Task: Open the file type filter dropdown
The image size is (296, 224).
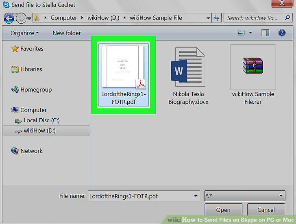Action: [245, 196]
